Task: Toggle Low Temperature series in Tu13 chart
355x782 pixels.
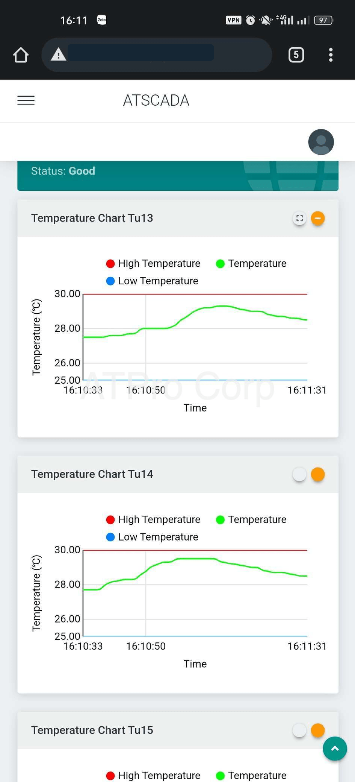Action: pyautogui.click(x=152, y=281)
